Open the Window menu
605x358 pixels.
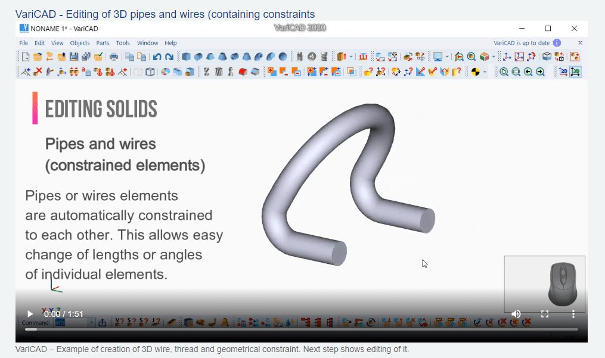(x=147, y=43)
